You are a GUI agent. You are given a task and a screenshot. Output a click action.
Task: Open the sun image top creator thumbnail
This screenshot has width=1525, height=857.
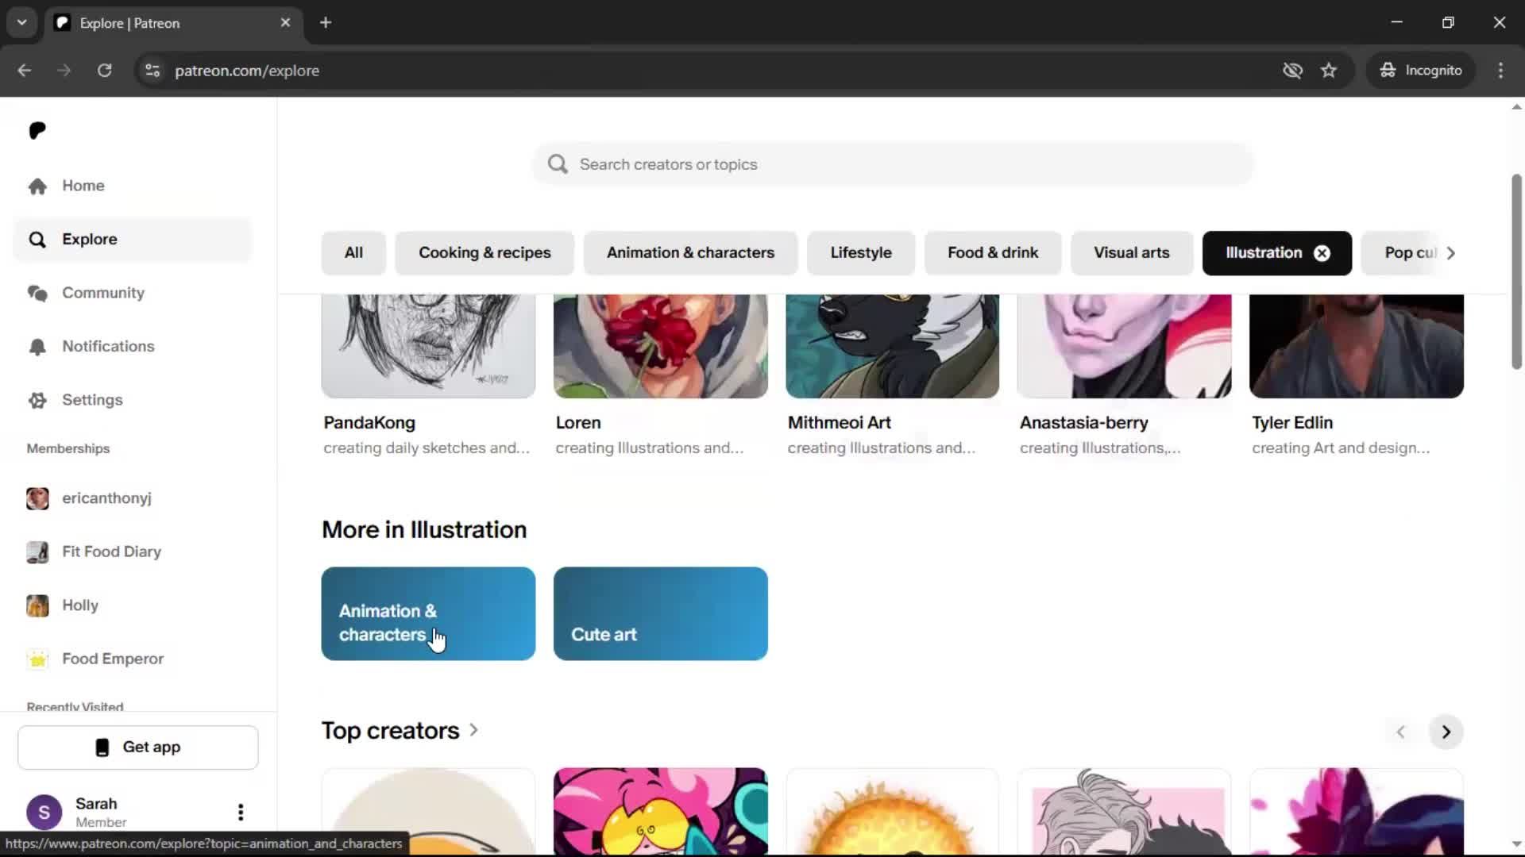pyautogui.click(x=893, y=811)
